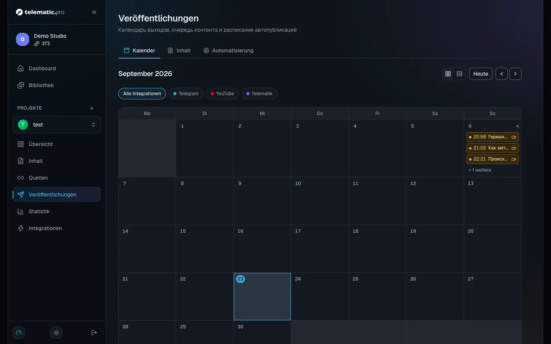The width and height of the screenshot is (551, 344).
Task: Click the 373 credits counter
Action: coord(42,44)
